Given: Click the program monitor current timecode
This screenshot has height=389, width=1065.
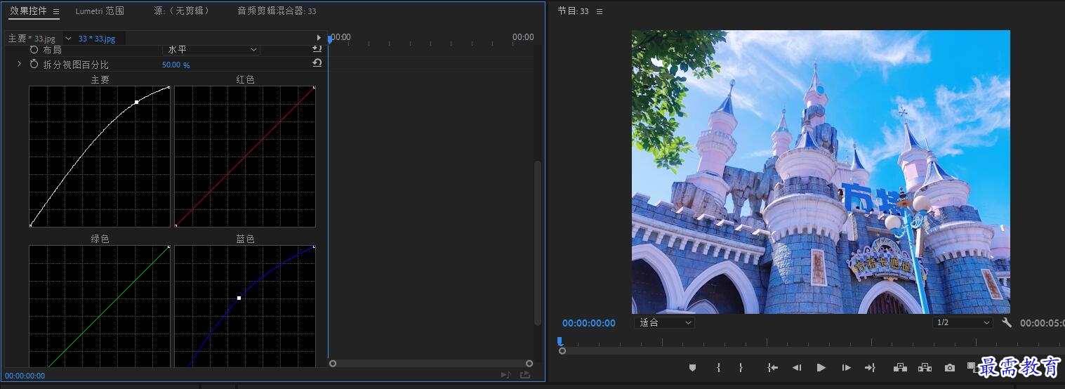Looking at the screenshot, I should (x=589, y=323).
